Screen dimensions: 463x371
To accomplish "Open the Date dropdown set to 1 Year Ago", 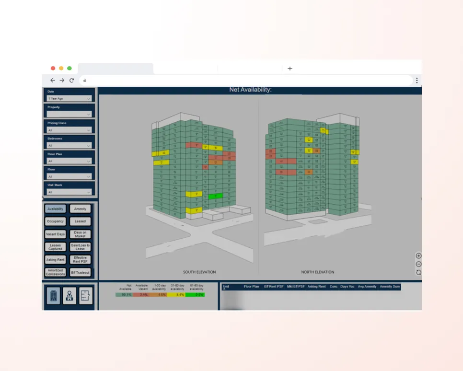I will tap(69, 98).
